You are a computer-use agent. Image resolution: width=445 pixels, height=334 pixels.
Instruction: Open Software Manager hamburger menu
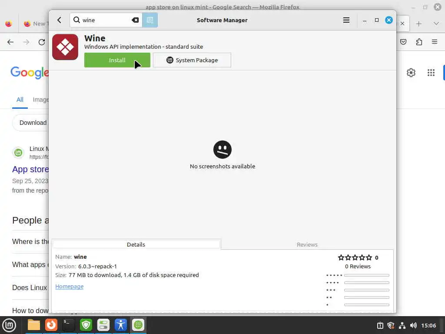coord(346,20)
